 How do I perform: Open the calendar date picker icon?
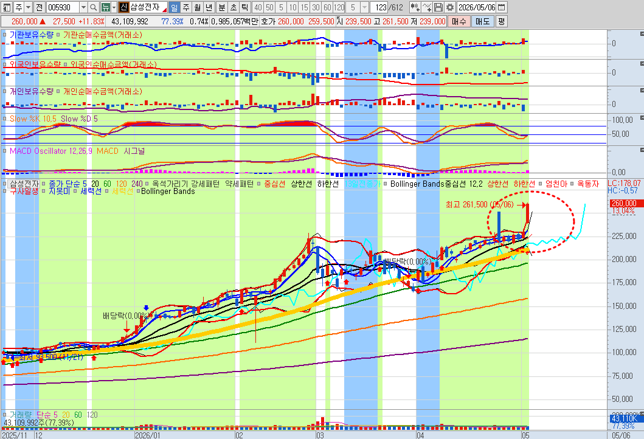[x=502, y=7]
